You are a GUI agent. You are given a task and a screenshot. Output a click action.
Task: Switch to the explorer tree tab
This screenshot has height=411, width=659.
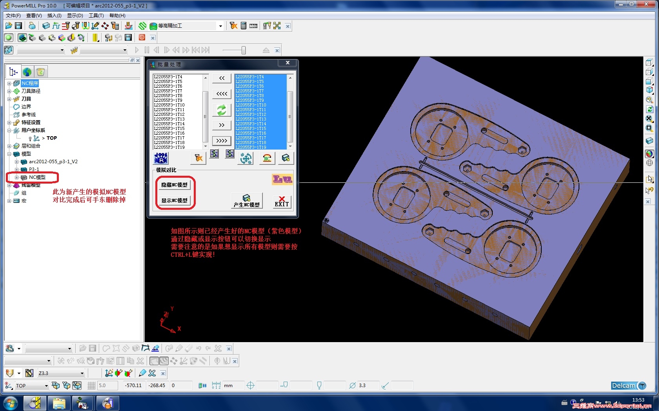(13, 72)
